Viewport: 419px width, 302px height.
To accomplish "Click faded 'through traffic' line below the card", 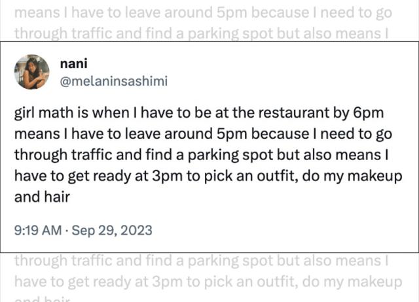I will click(x=201, y=260).
